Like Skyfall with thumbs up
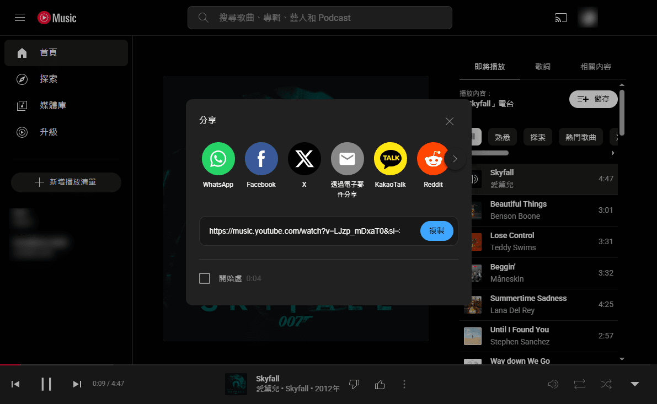657x404 pixels. (380, 384)
